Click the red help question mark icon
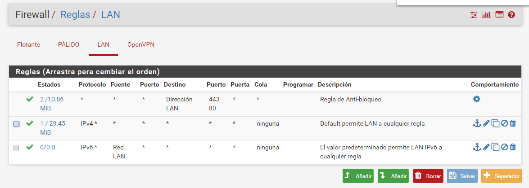Viewport: 529px width, 188px height. click(x=511, y=15)
